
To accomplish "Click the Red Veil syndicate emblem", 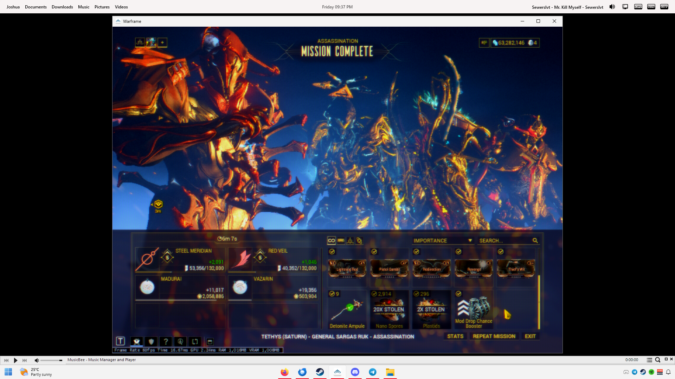I will click(240, 260).
